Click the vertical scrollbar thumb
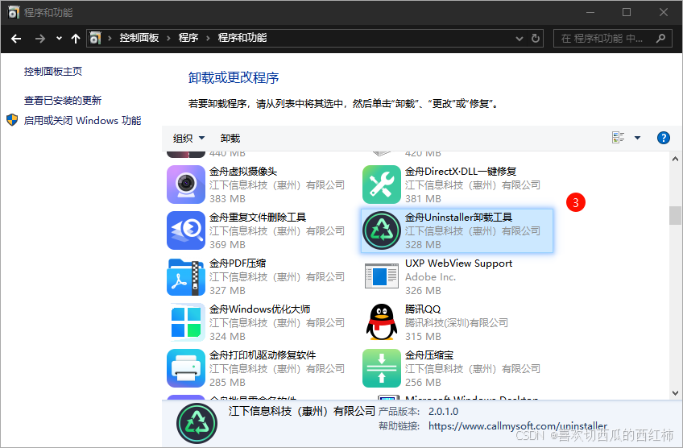Screen dimensions: 683x448 click(x=675, y=216)
